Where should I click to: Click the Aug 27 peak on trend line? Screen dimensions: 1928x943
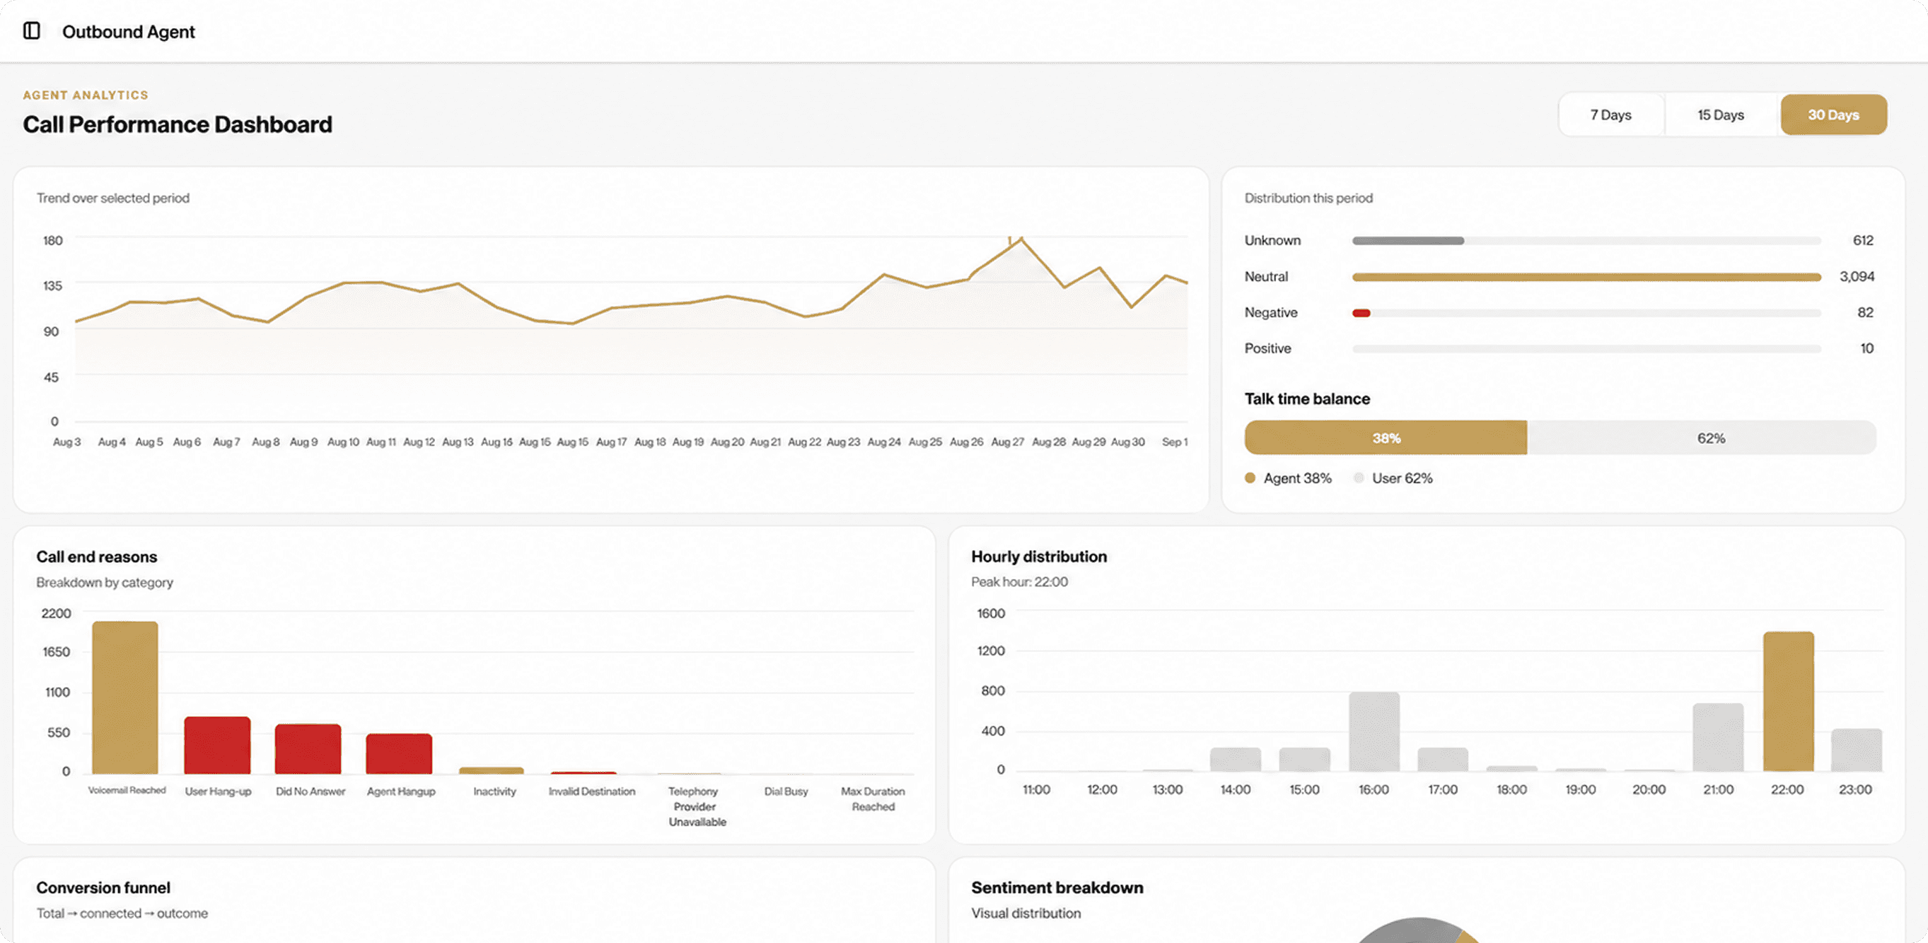click(x=1021, y=240)
